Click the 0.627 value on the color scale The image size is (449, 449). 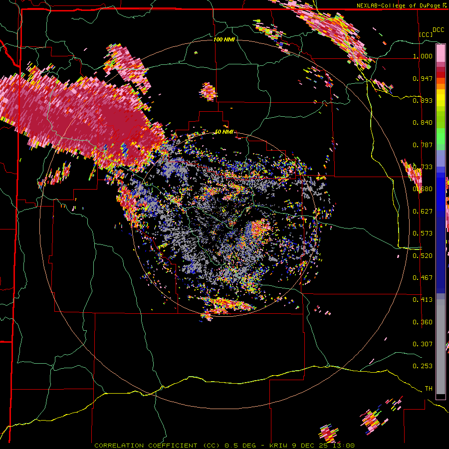coord(423,212)
